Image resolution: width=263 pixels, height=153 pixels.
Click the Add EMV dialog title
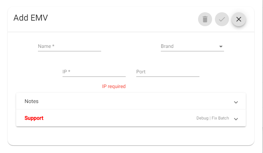point(31,18)
